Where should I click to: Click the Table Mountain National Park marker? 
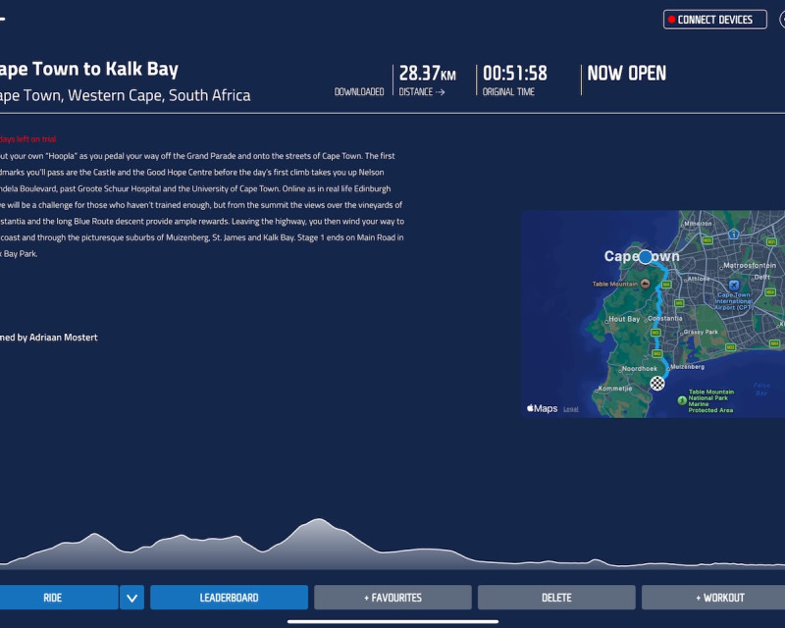(x=682, y=399)
